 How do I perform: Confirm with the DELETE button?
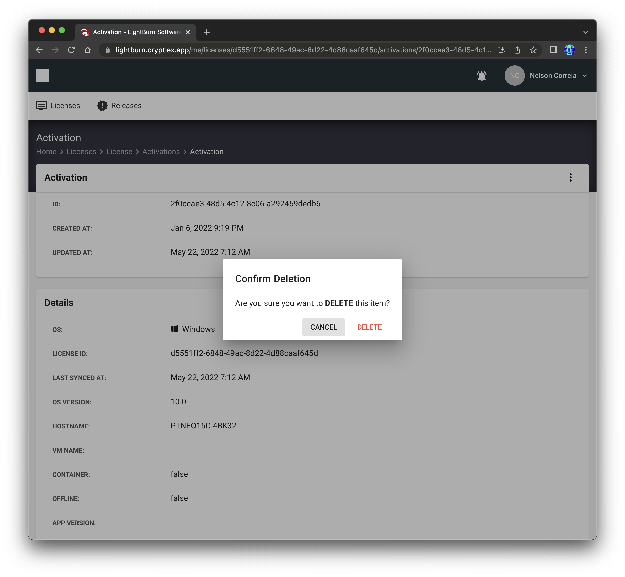pyautogui.click(x=369, y=327)
